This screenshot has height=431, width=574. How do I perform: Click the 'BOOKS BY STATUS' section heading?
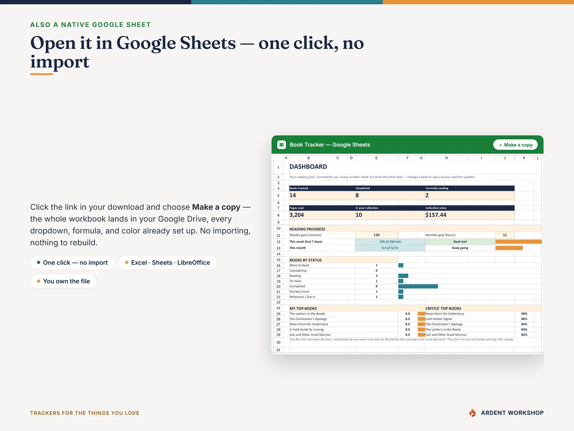306,260
